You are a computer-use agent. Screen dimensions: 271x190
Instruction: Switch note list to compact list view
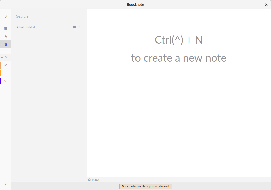point(80,27)
